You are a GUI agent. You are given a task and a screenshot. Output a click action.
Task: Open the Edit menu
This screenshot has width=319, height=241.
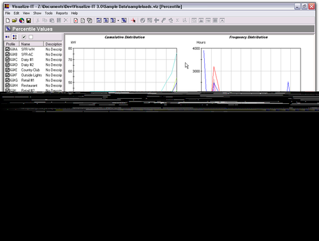point(17,13)
